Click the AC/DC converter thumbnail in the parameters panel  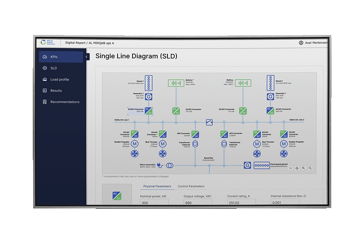[x=117, y=196]
